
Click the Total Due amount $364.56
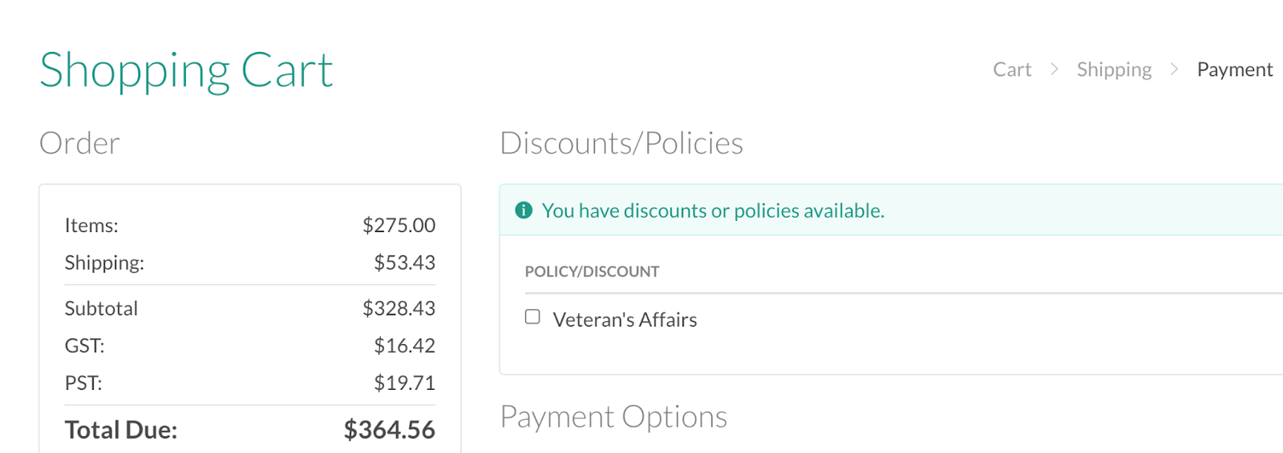[x=389, y=430]
